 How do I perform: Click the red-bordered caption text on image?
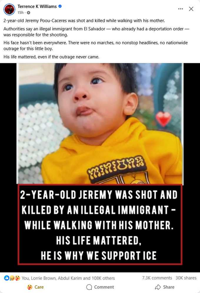click(x=100, y=225)
